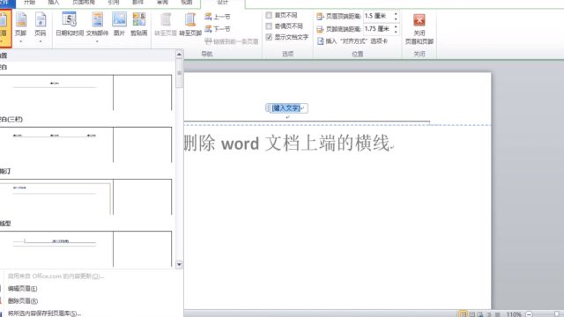Click 插入"对齐方式"选项卡 (Insert Alignment Tab)
Screen dimensions: 564x317
tap(352, 41)
